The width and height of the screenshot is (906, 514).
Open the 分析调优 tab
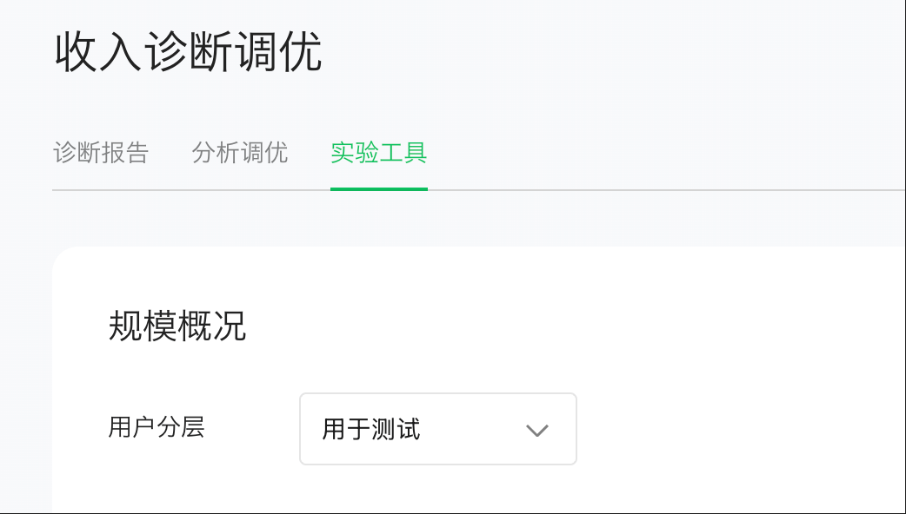[239, 154]
